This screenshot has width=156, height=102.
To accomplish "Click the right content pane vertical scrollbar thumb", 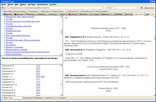I will tap(155, 38).
